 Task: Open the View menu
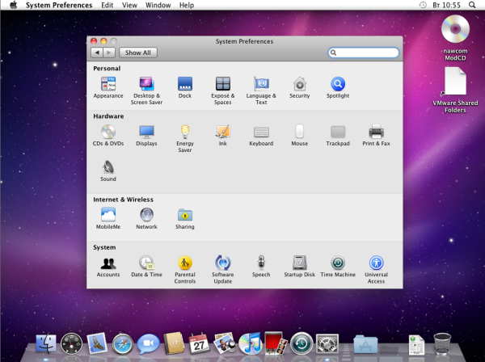pos(129,5)
